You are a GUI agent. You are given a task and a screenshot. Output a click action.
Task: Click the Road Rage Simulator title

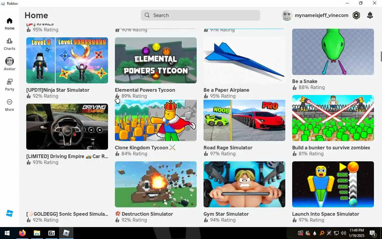pos(228,148)
